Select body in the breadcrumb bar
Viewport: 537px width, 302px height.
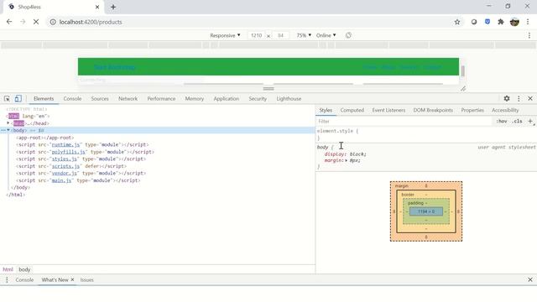click(x=24, y=269)
